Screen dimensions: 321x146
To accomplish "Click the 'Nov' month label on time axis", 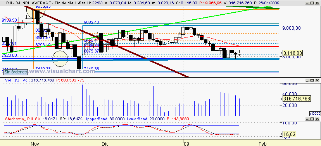I will (x=35, y=144).
